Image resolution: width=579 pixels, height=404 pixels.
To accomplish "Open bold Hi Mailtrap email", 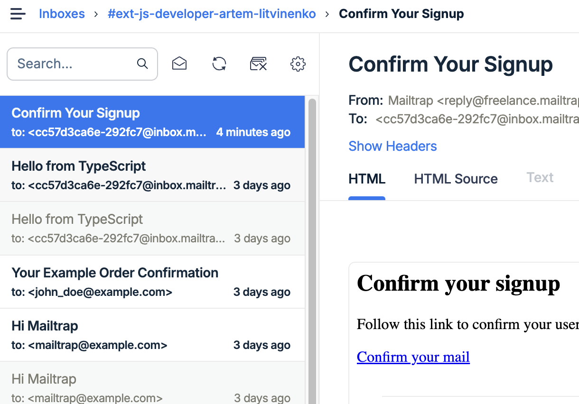I will tap(152, 335).
